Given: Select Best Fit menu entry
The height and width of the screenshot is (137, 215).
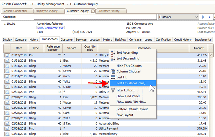Looking at the screenshot, I should tap(133, 77).
